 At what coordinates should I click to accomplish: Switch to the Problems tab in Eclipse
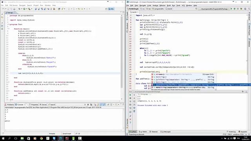click(9, 105)
